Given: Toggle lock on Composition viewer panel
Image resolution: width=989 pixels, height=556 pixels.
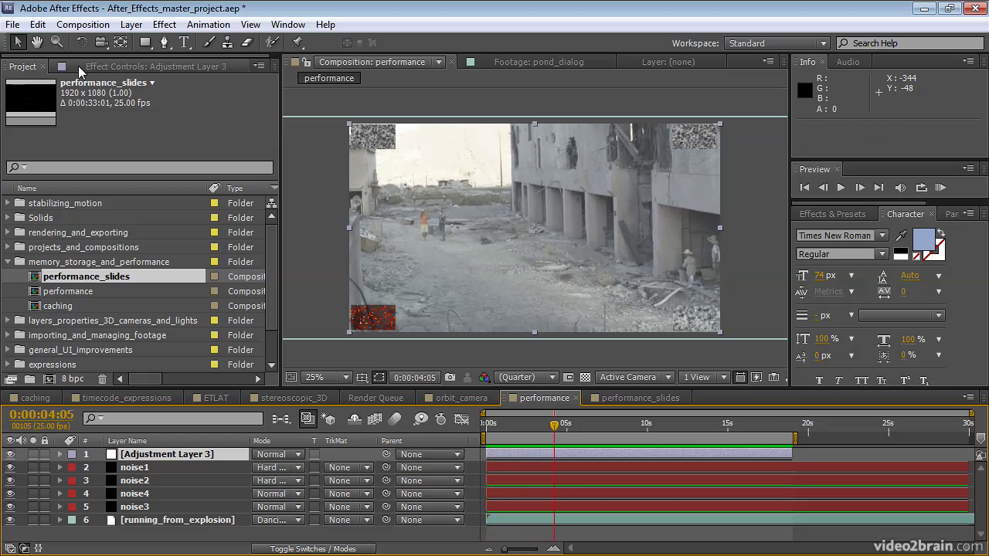Looking at the screenshot, I should (x=307, y=62).
